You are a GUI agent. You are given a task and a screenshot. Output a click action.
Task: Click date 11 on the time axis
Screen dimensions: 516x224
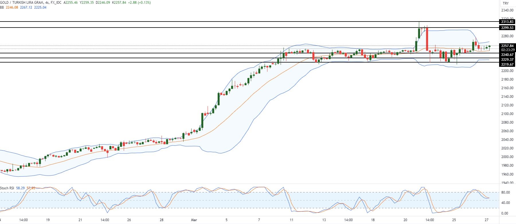click(291, 220)
